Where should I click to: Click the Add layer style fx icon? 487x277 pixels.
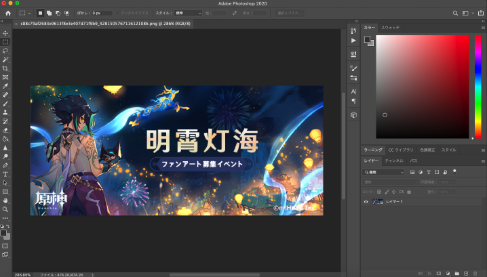coord(429,274)
